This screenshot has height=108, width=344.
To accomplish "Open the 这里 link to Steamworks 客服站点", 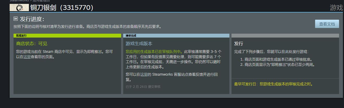I will [144, 75].
